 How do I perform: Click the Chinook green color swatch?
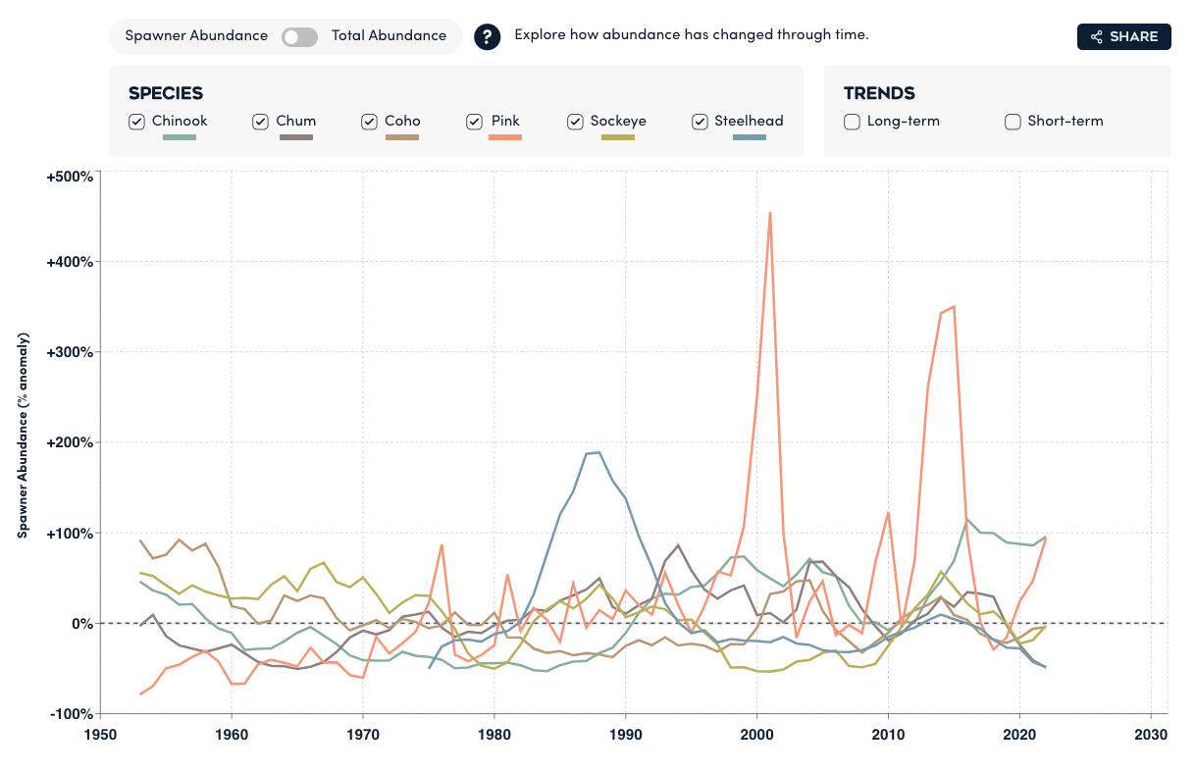pos(179,137)
